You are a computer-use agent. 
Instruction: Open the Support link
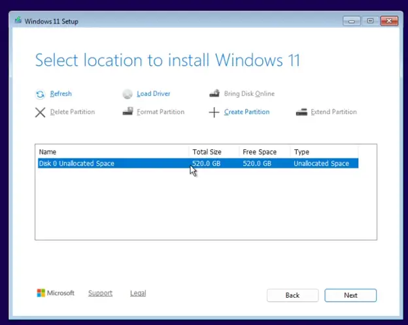click(100, 293)
